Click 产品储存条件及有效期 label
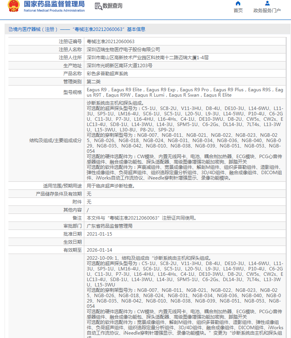This screenshot has width=291, height=338. (x=59, y=194)
